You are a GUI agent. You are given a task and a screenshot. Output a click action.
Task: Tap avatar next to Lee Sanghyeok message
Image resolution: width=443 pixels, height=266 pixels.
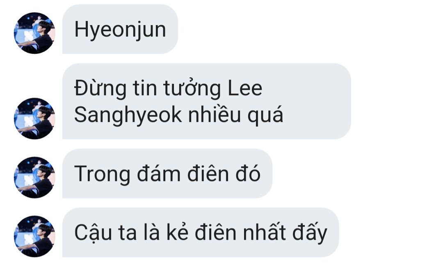[34, 119]
